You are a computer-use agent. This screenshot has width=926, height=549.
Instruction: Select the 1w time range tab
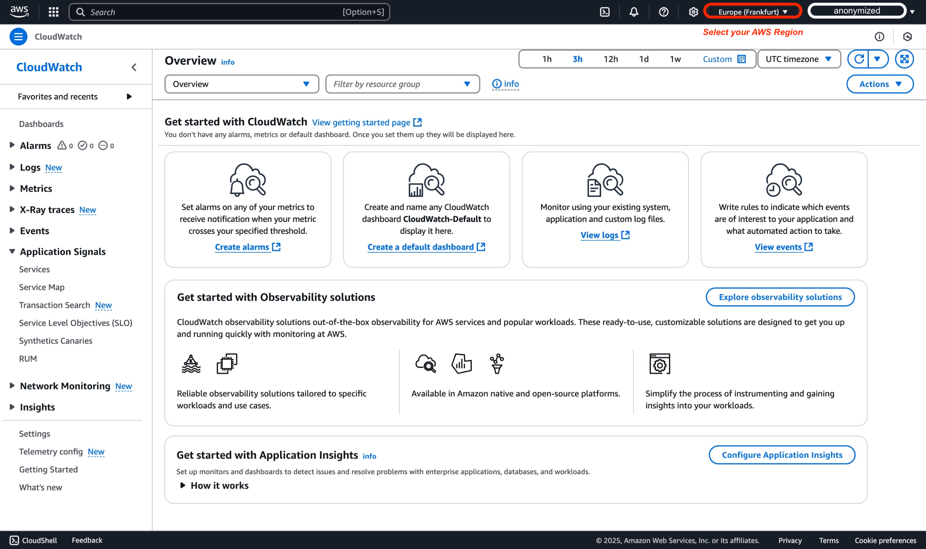coord(675,59)
